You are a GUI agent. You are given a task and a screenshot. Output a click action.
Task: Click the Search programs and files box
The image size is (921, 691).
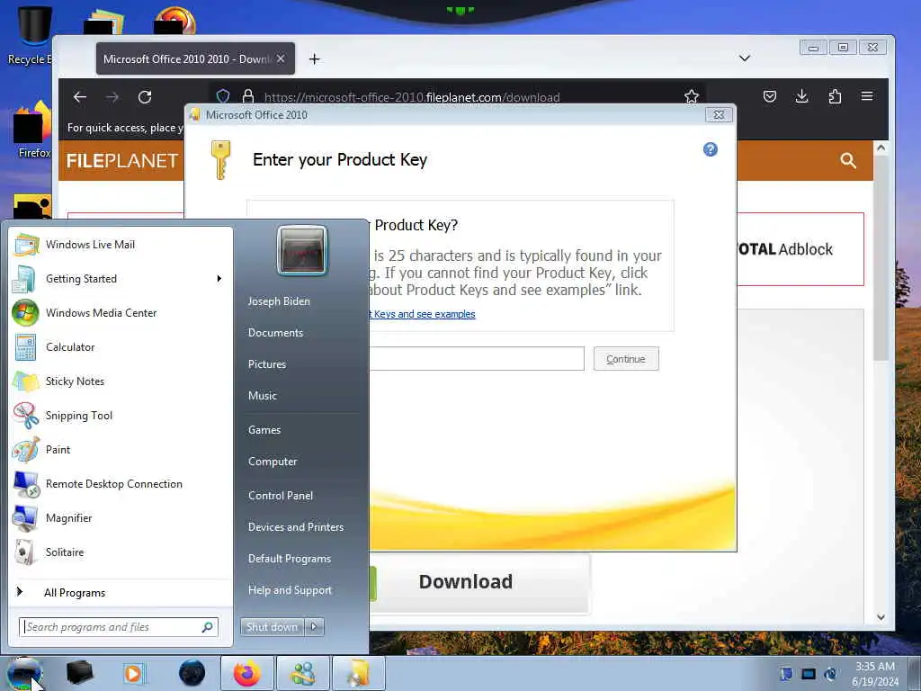pyautogui.click(x=118, y=627)
